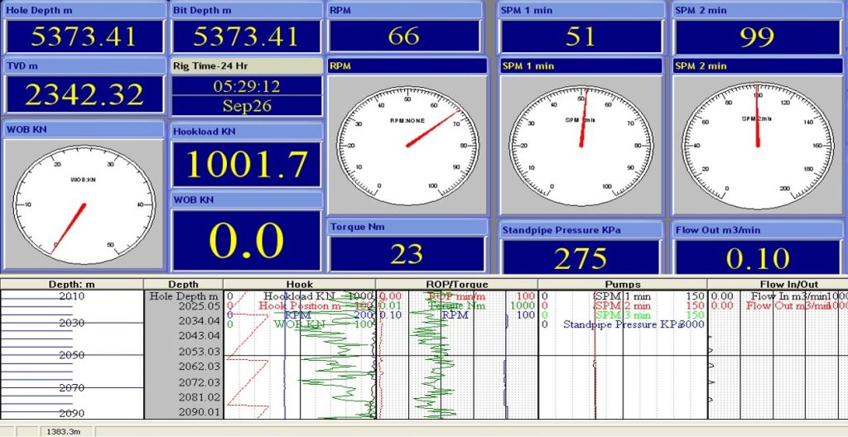
Task: Select the TVD m value 2342.32
Action: (x=84, y=94)
